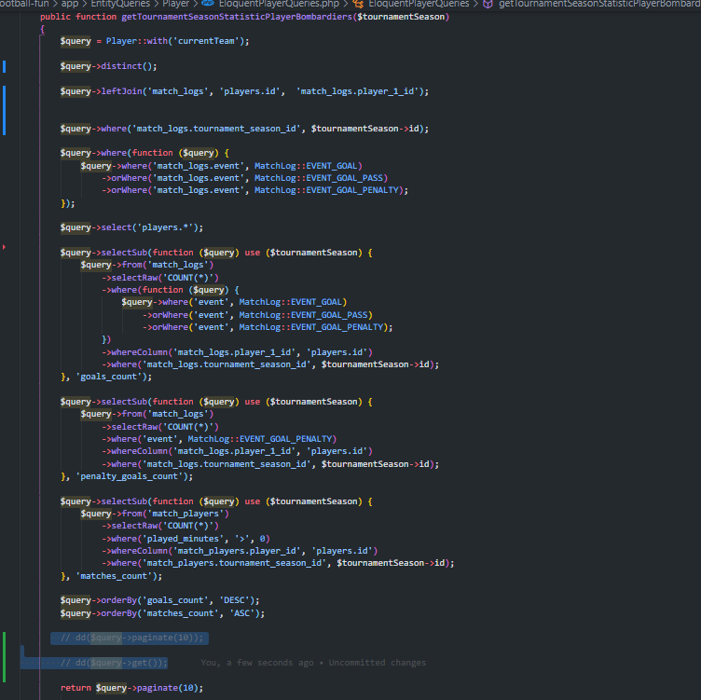Screen dimensions: 701x700
Task: Click the red deleted-lines gutter arrow
Action: click(4, 247)
